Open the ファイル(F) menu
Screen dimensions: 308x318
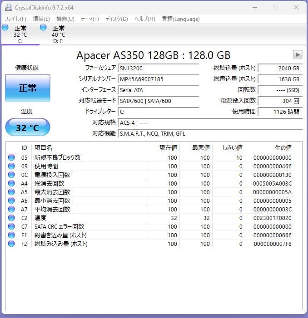15,19
